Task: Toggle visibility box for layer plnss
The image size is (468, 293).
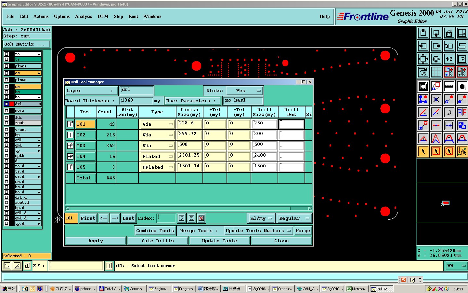Action: click(x=6, y=80)
